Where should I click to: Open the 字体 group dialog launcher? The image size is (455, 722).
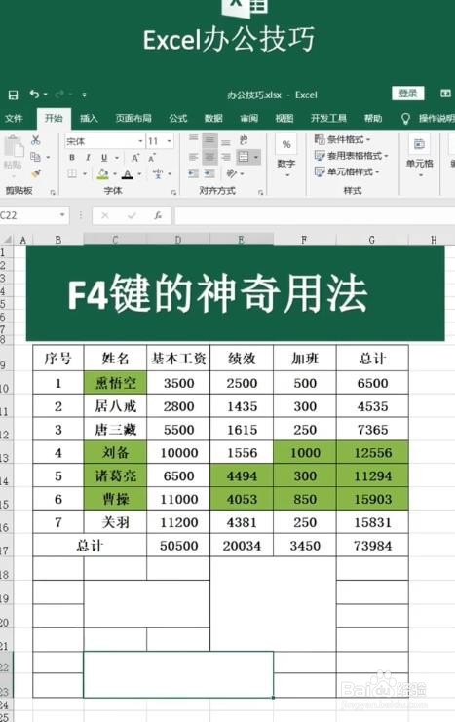pos(173,193)
